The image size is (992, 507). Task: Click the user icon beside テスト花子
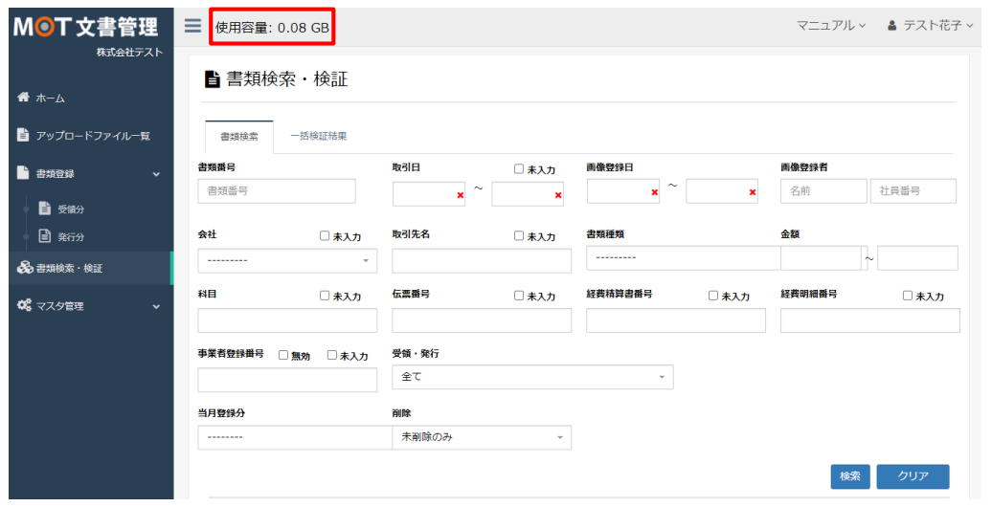[892, 26]
